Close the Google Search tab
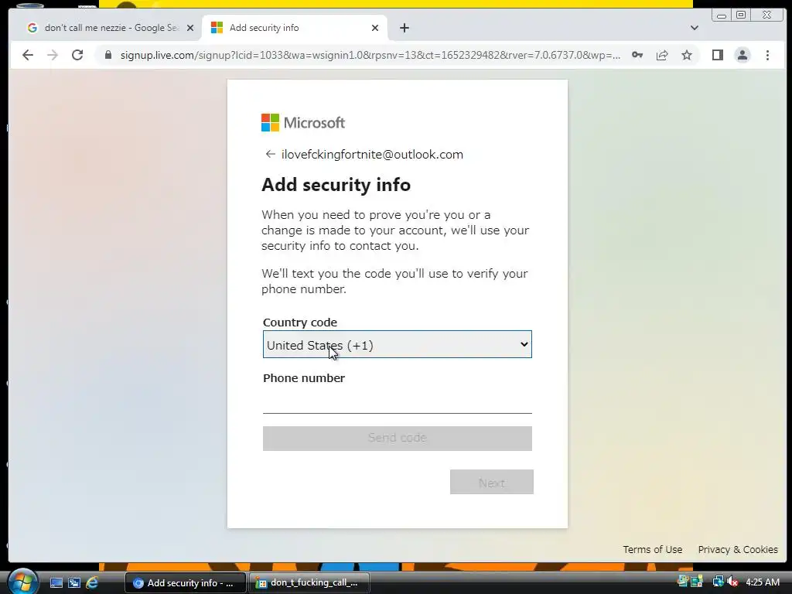The image size is (792, 594). [190, 28]
